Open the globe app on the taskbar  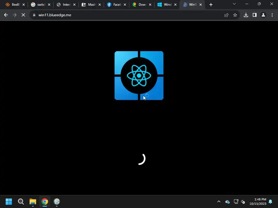click(57, 201)
